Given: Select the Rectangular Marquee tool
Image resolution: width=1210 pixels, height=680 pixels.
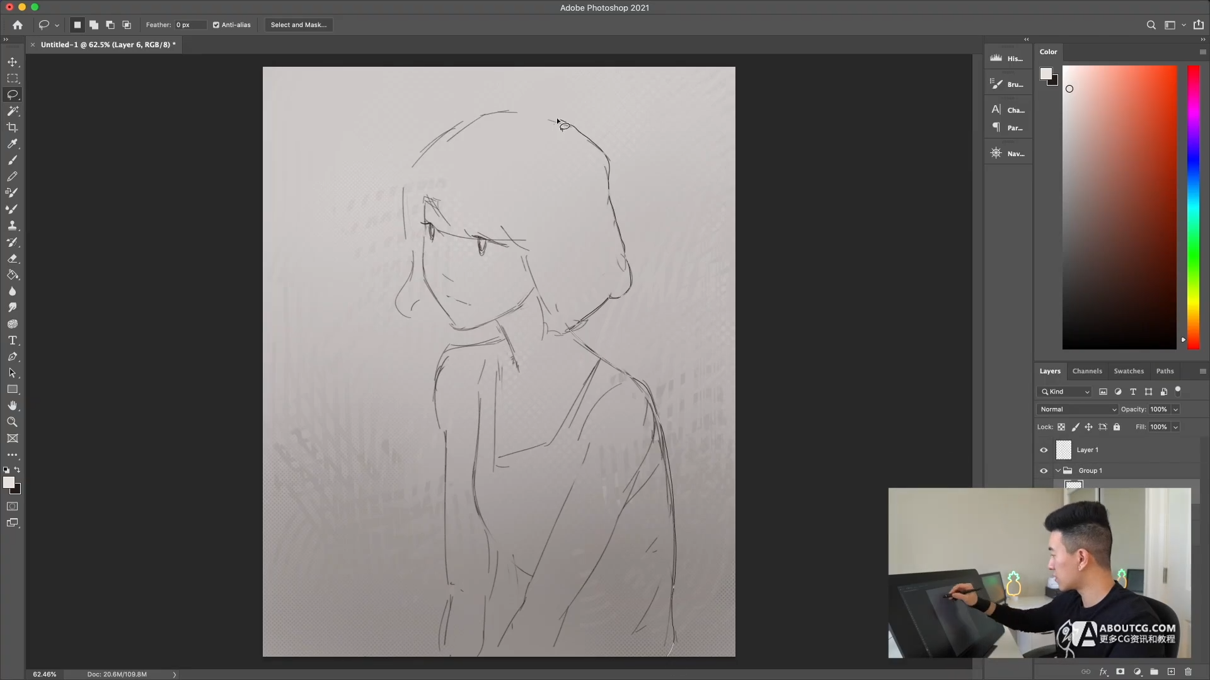Looking at the screenshot, I should click(x=13, y=78).
